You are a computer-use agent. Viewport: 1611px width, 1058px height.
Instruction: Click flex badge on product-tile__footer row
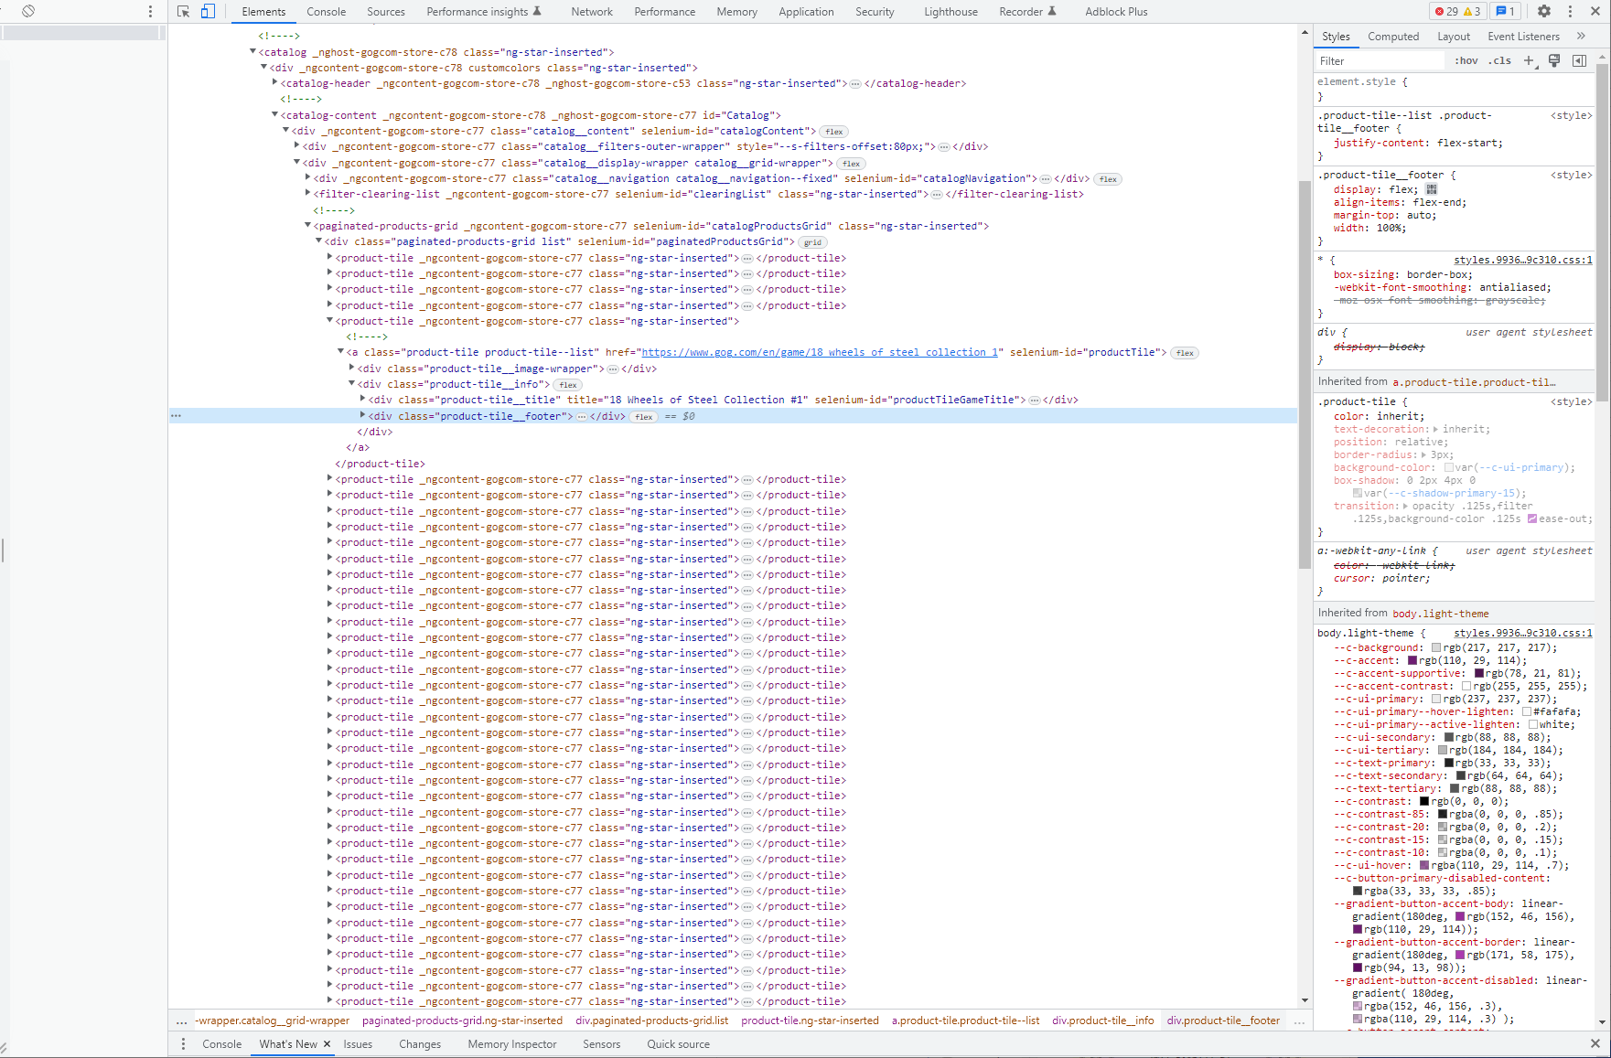click(644, 417)
